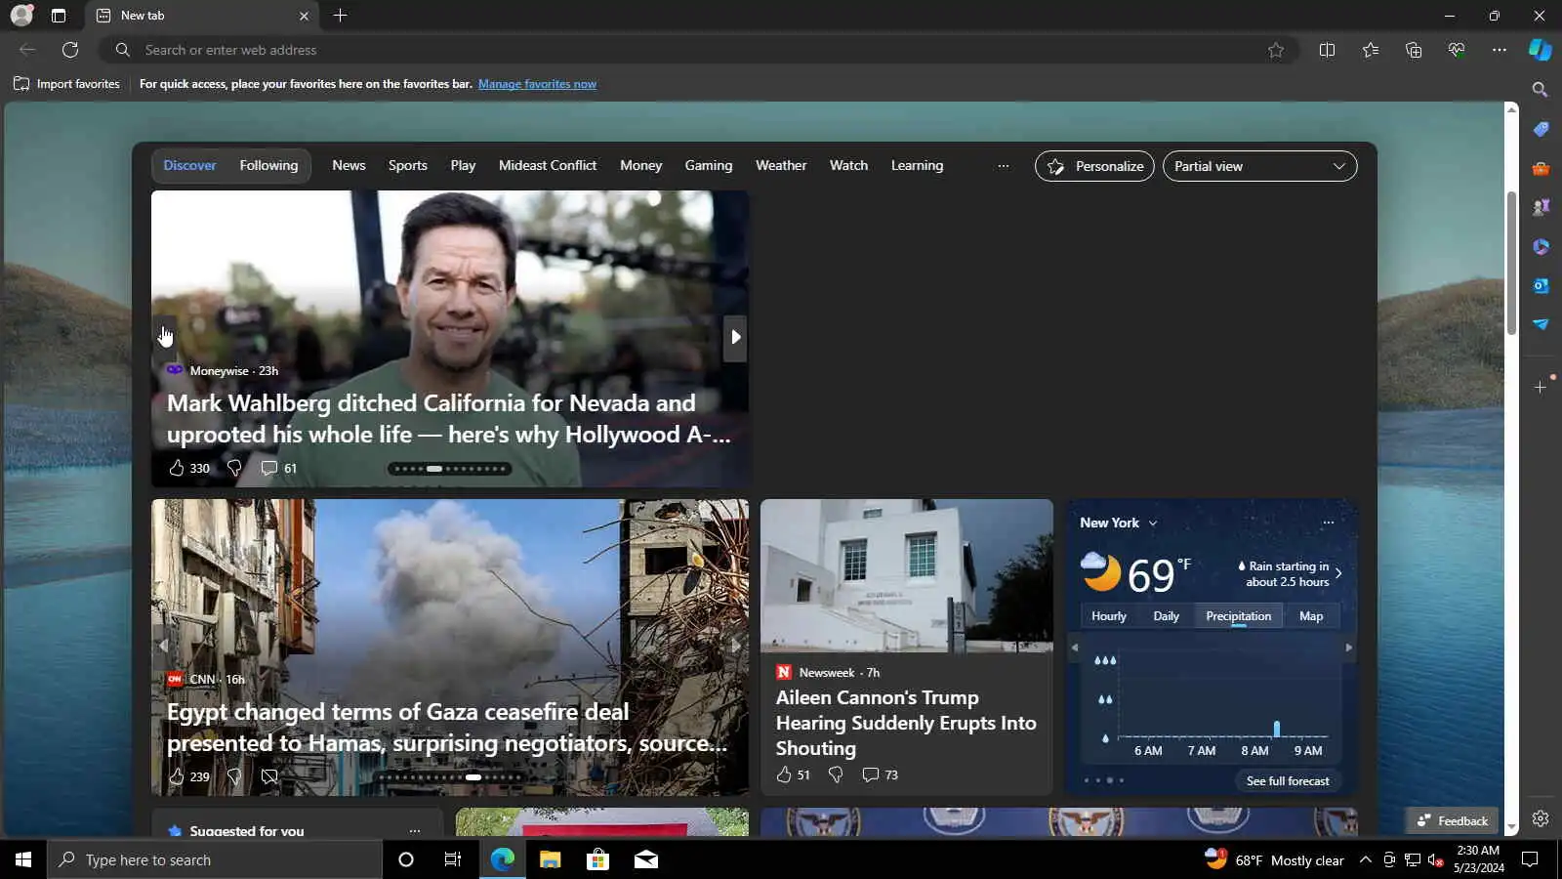Screen dimensions: 1562x879
Task: Open page settings gear icon
Action: click(1541, 818)
